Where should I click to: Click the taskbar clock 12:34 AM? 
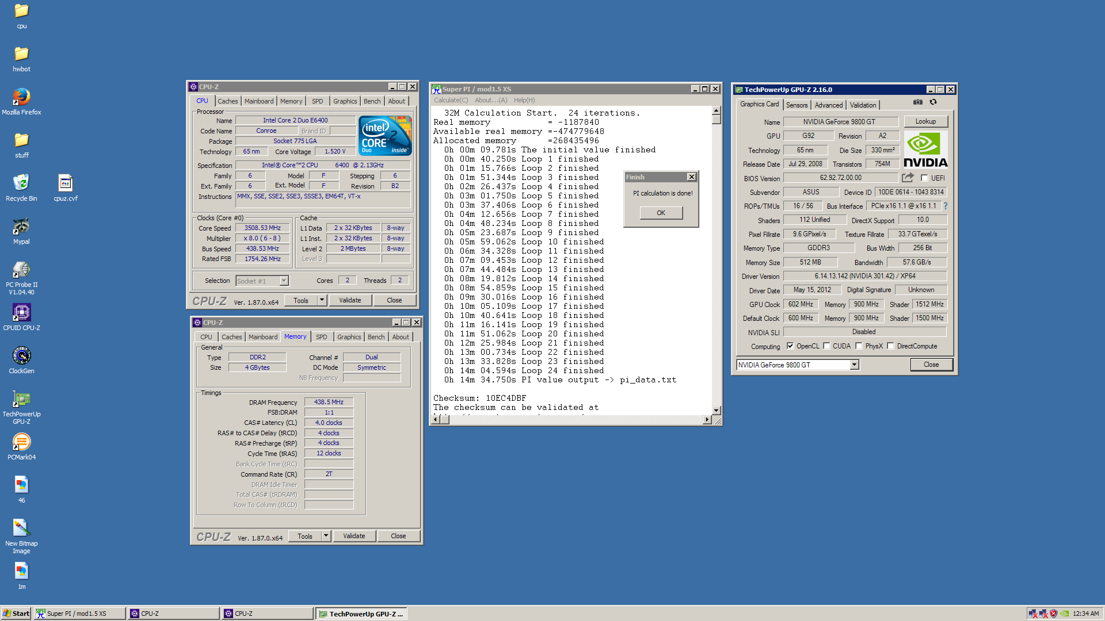coord(1086,614)
